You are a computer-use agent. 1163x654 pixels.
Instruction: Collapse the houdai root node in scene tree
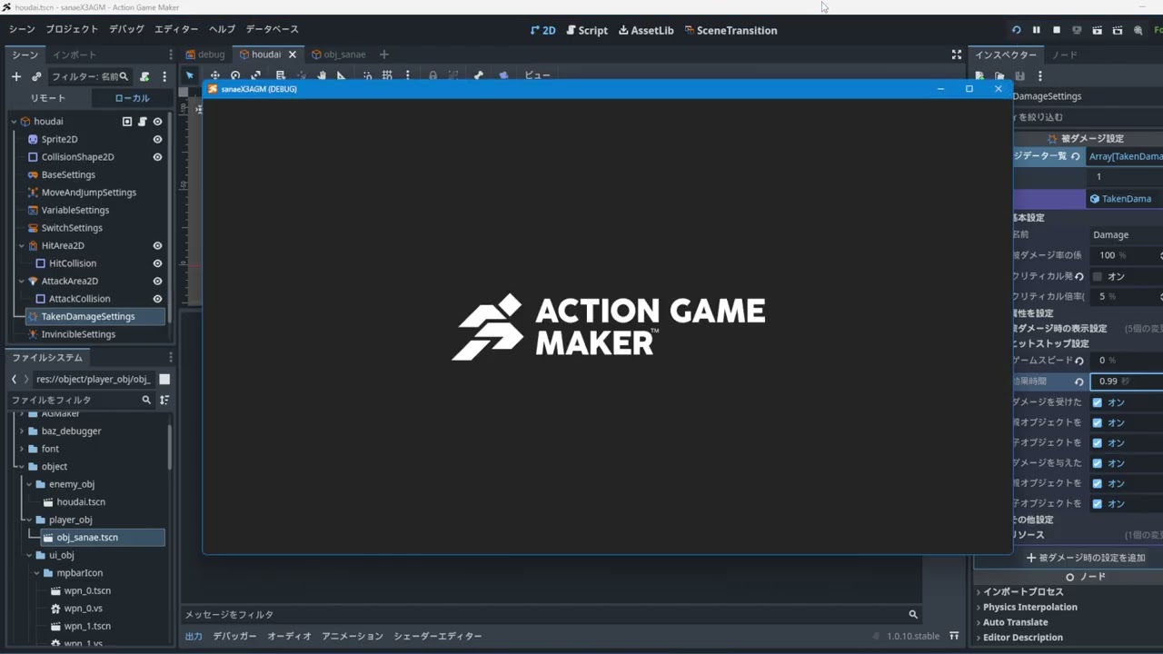(14, 122)
